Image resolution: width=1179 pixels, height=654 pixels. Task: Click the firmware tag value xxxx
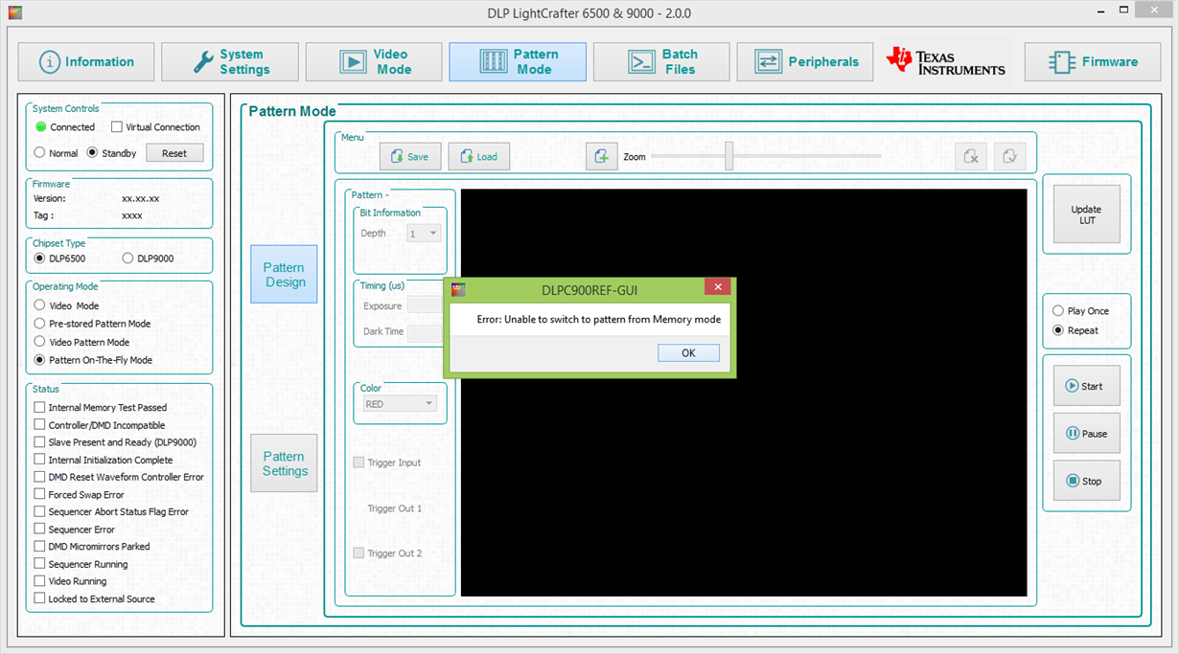click(x=132, y=215)
